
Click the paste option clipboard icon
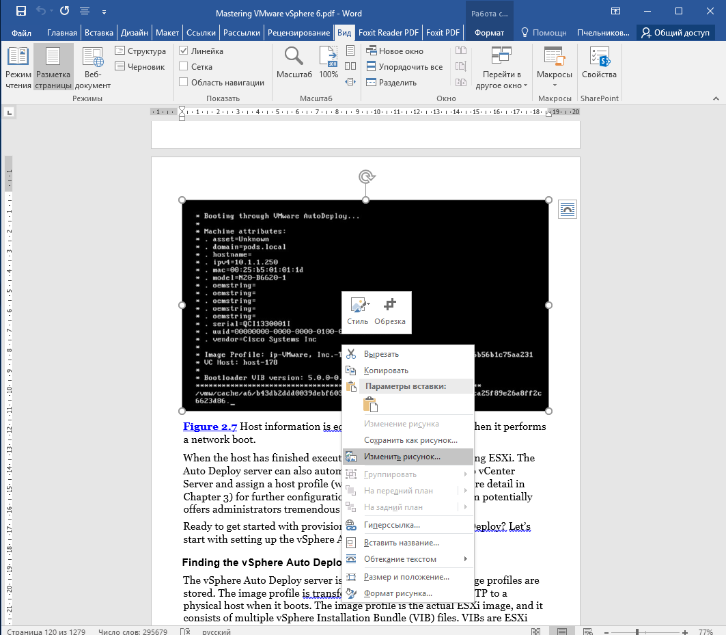click(370, 405)
